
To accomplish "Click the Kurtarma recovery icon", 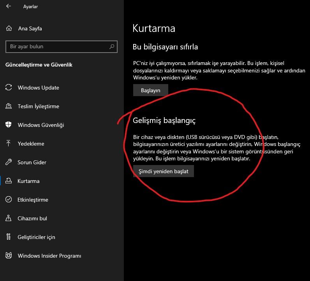I will [9, 181].
